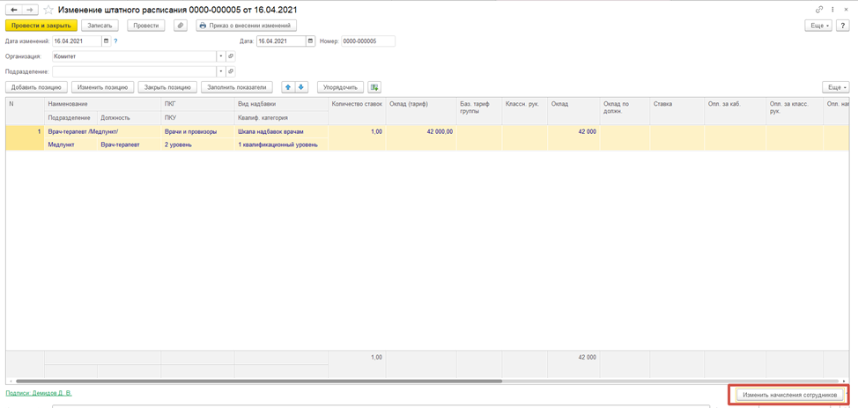The image size is (858, 408).
Task: Select the Шкала надбавок врачам cell
Action: point(281,131)
